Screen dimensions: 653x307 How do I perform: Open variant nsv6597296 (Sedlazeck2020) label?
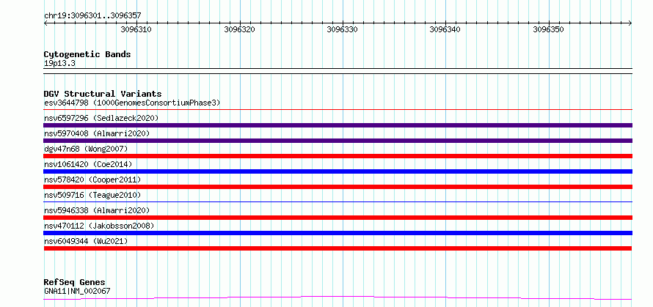coord(101,118)
